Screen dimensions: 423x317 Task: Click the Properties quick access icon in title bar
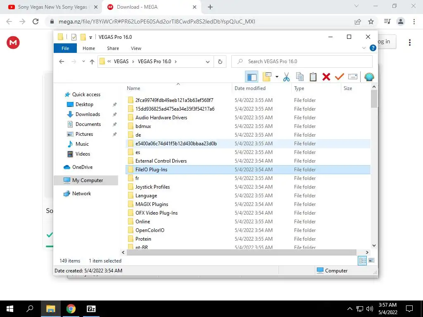pos(74,37)
